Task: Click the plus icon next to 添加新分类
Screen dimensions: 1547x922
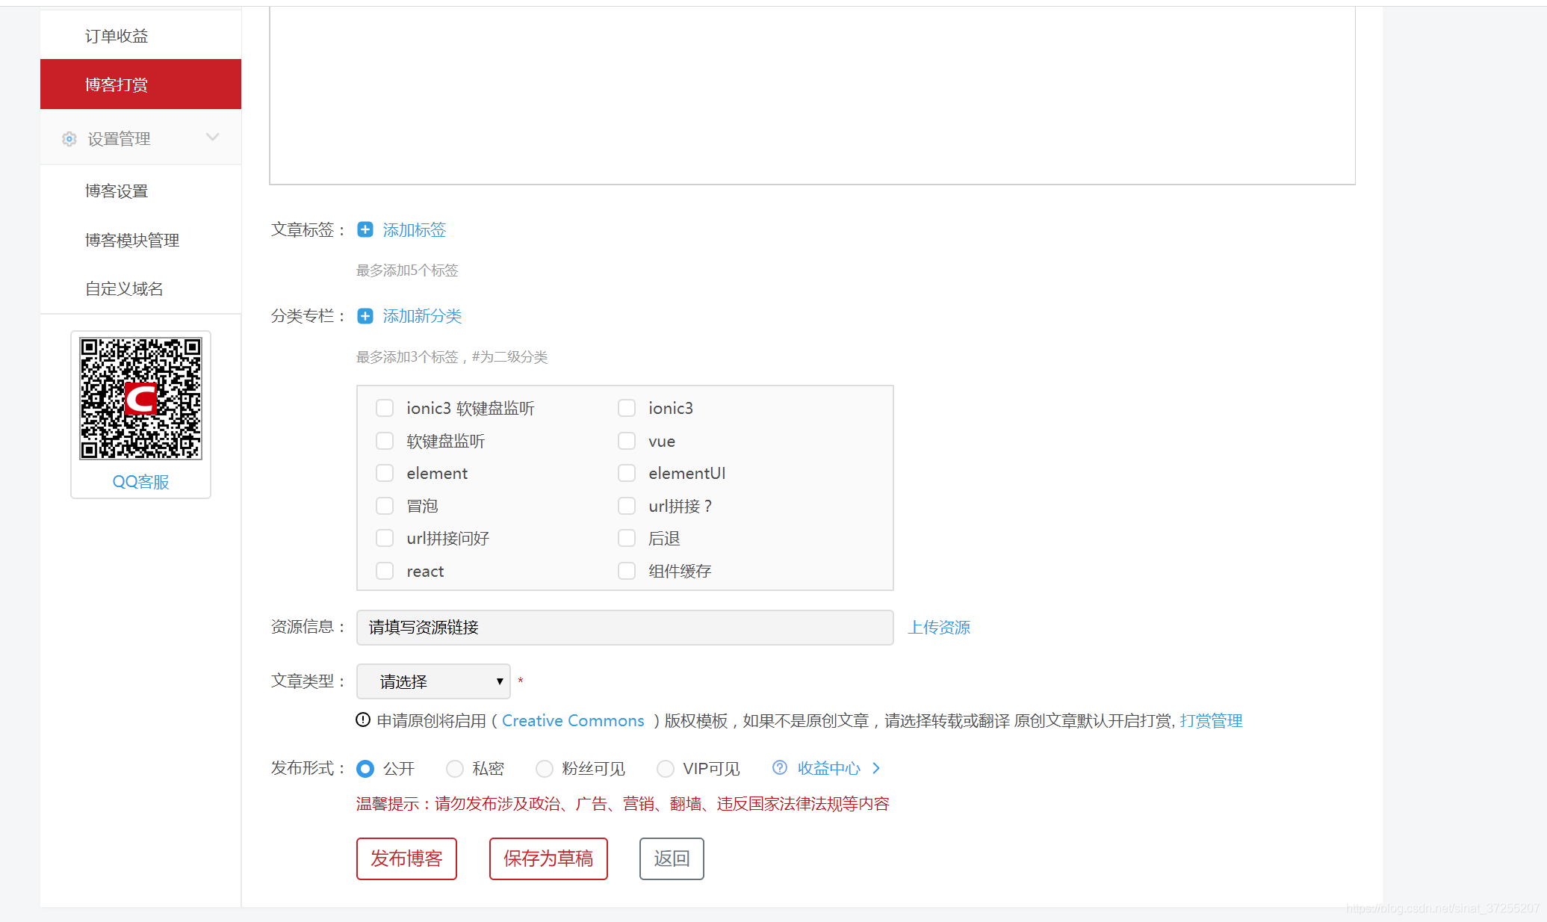Action: [365, 316]
